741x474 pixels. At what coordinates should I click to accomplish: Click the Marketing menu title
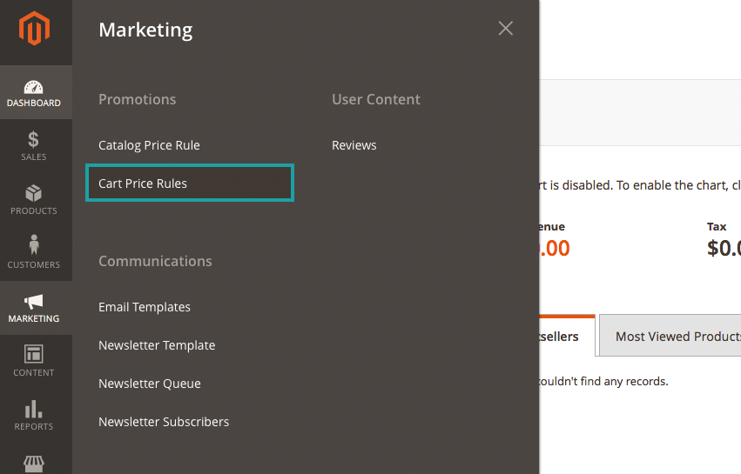coord(145,30)
